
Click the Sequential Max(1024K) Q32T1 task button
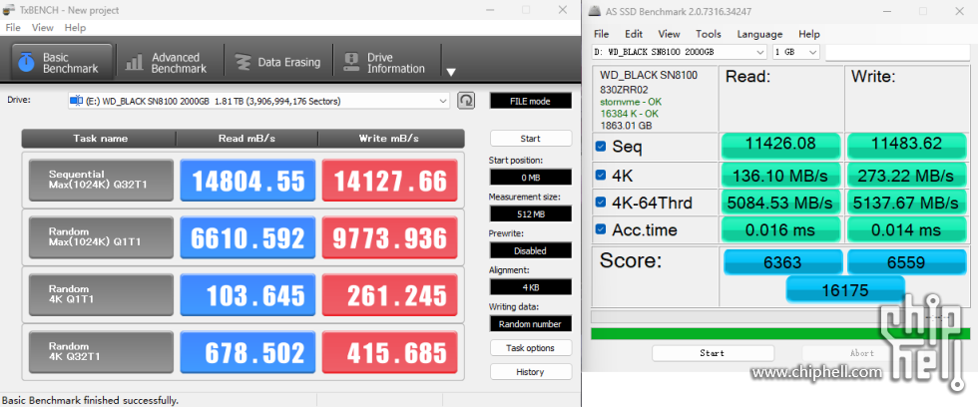click(x=101, y=181)
